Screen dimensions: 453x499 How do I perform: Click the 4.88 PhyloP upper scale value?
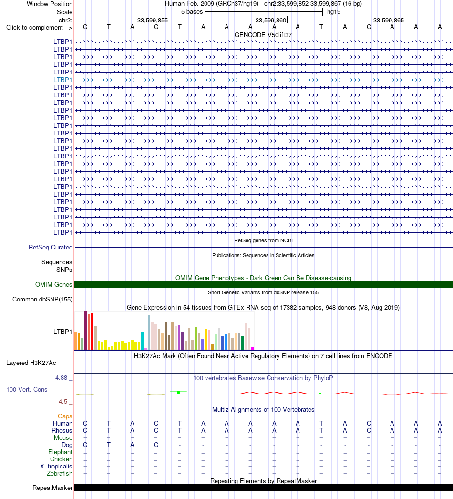(61, 378)
